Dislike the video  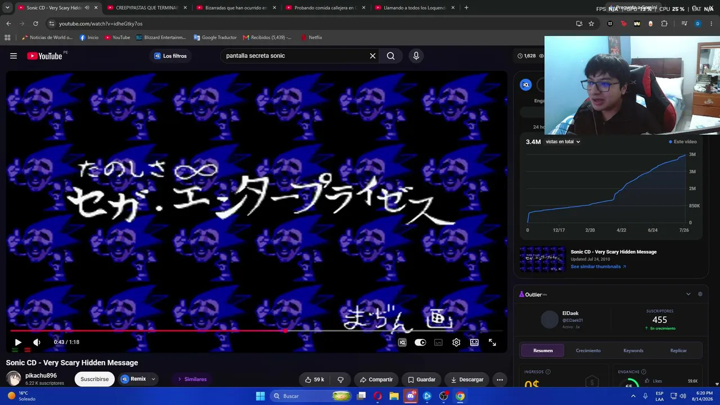click(340, 380)
